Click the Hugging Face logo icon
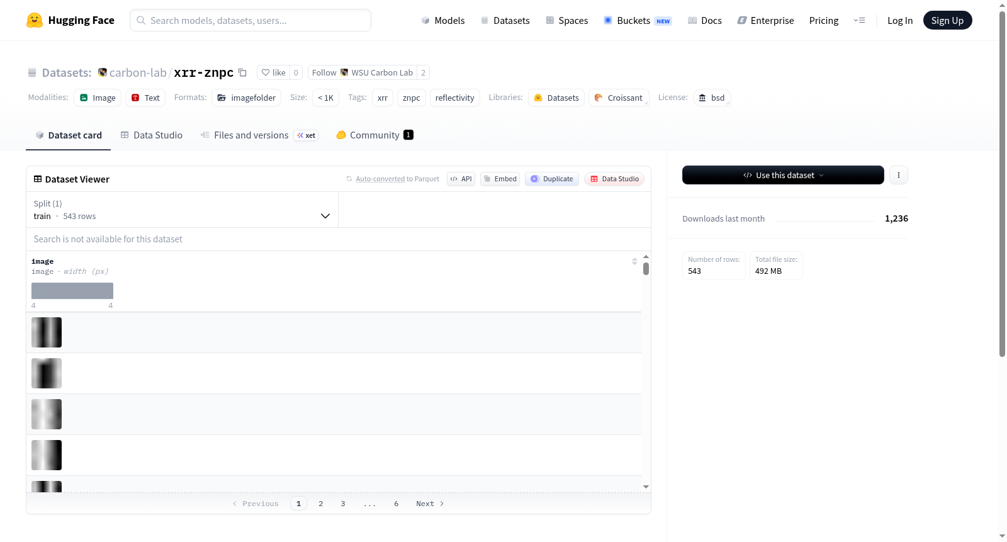 tap(35, 20)
